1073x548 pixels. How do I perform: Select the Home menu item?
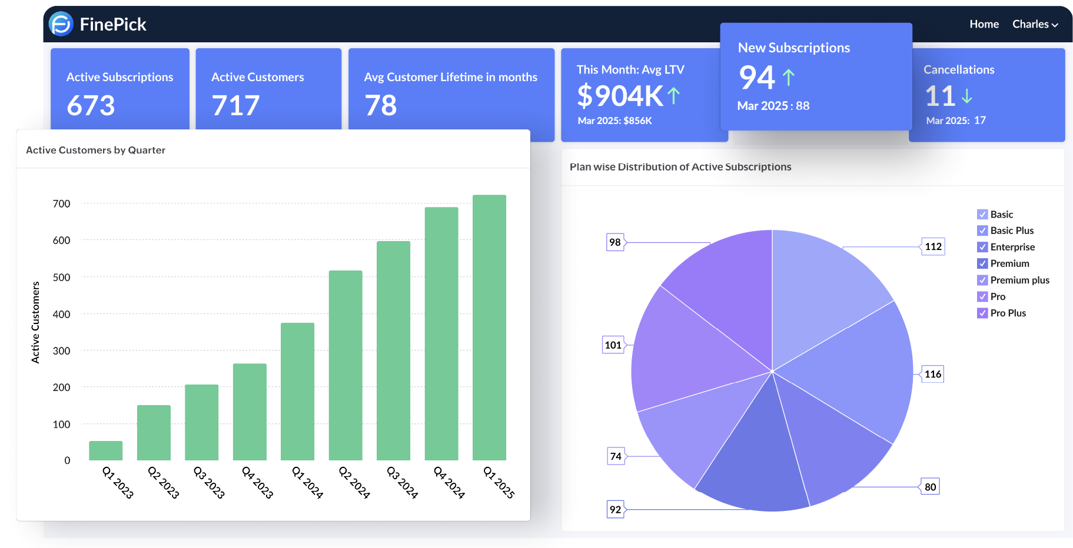984,24
